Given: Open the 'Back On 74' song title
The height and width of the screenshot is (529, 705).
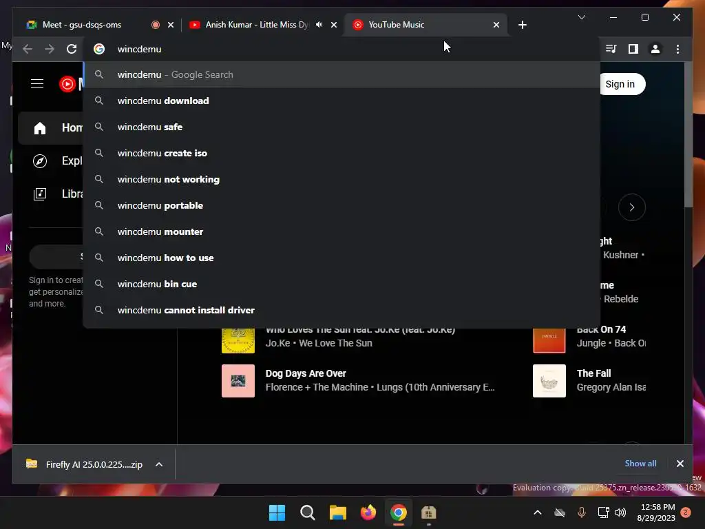Looking at the screenshot, I should coord(601,329).
